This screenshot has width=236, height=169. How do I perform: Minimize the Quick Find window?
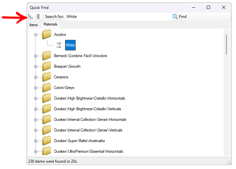(x=194, y=7)
